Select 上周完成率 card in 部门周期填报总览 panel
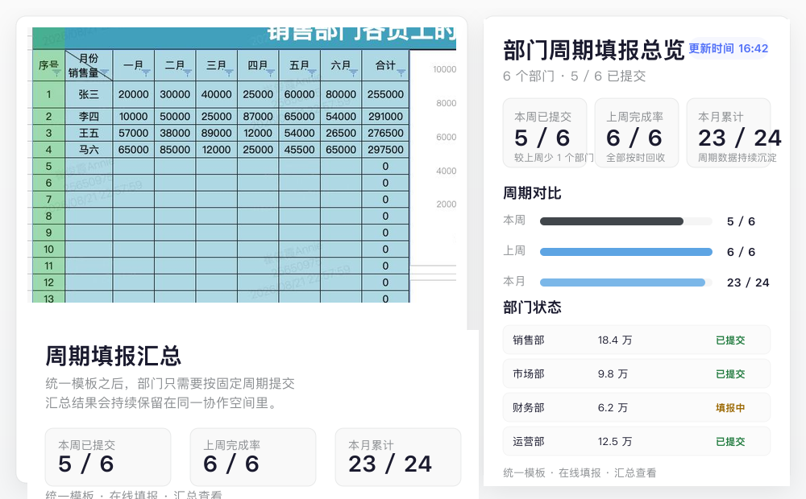 pyautogui.click(x=637, y=133)
